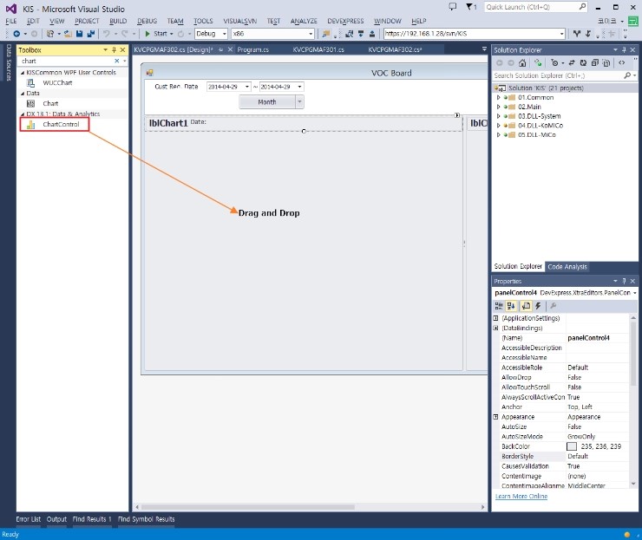The height and width of the screenshot is (540, 642).
Task: Click the Events lightning bolt in Properties
Action: (538, 306)
